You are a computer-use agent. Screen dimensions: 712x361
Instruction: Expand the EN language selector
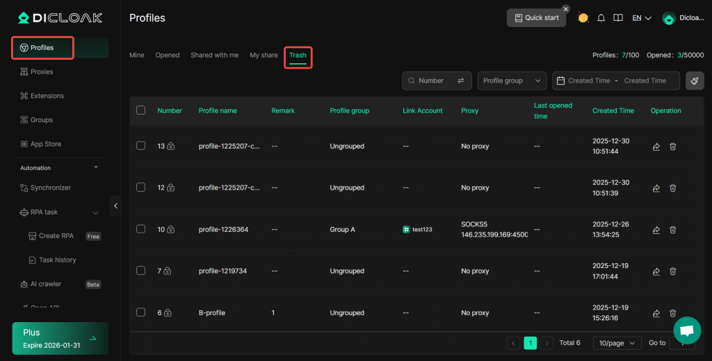[641, 18]
